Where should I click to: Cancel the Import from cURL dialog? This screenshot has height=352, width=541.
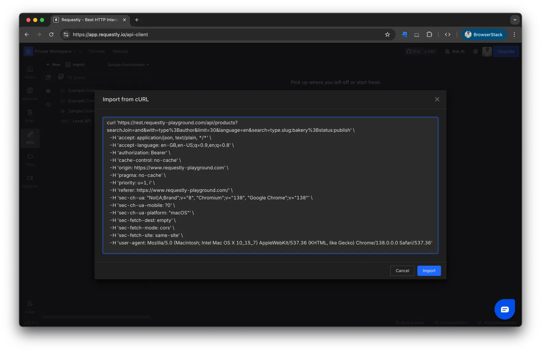point(402,271)
